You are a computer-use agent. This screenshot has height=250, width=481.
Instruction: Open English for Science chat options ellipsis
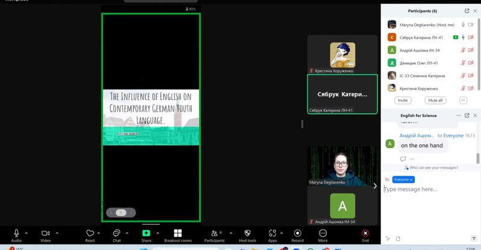[458, 115]
